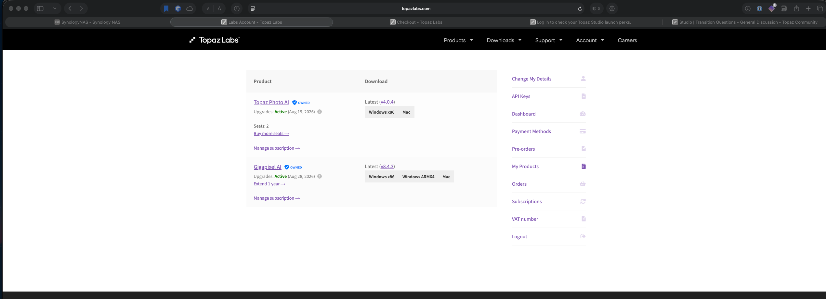
Task: Reload the page with the refresh icon
Action: [x=580, y=9]
